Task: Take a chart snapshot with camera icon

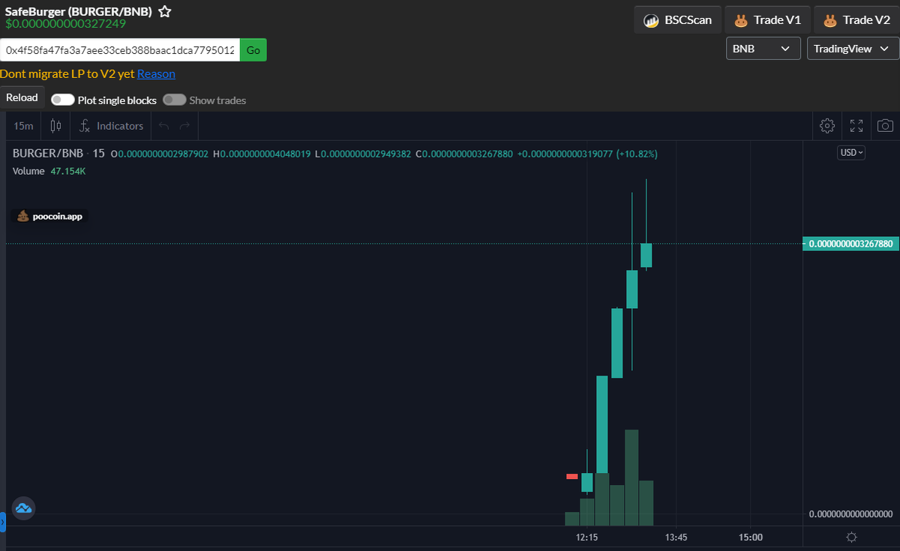Action: 886,126
